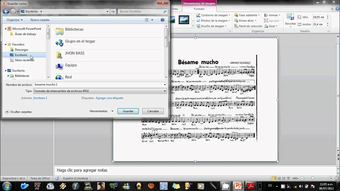Open the Tipo file format dropdown
Screen dimensions: 340x191
(100, 91)
